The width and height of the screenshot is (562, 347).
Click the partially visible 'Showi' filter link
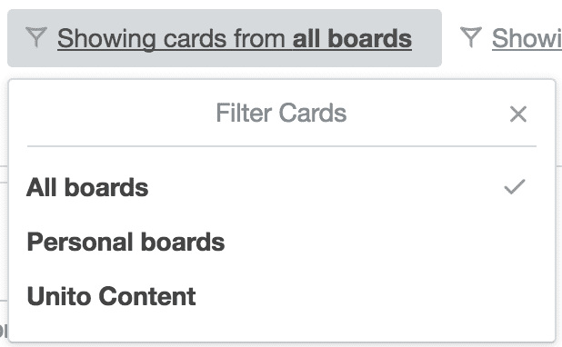527,38
